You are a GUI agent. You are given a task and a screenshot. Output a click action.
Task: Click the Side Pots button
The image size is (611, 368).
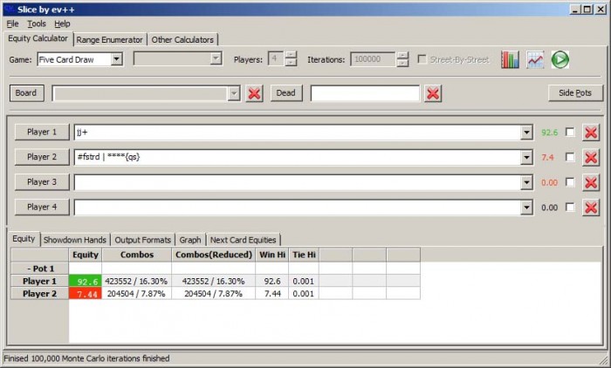(x=575, y=93)
